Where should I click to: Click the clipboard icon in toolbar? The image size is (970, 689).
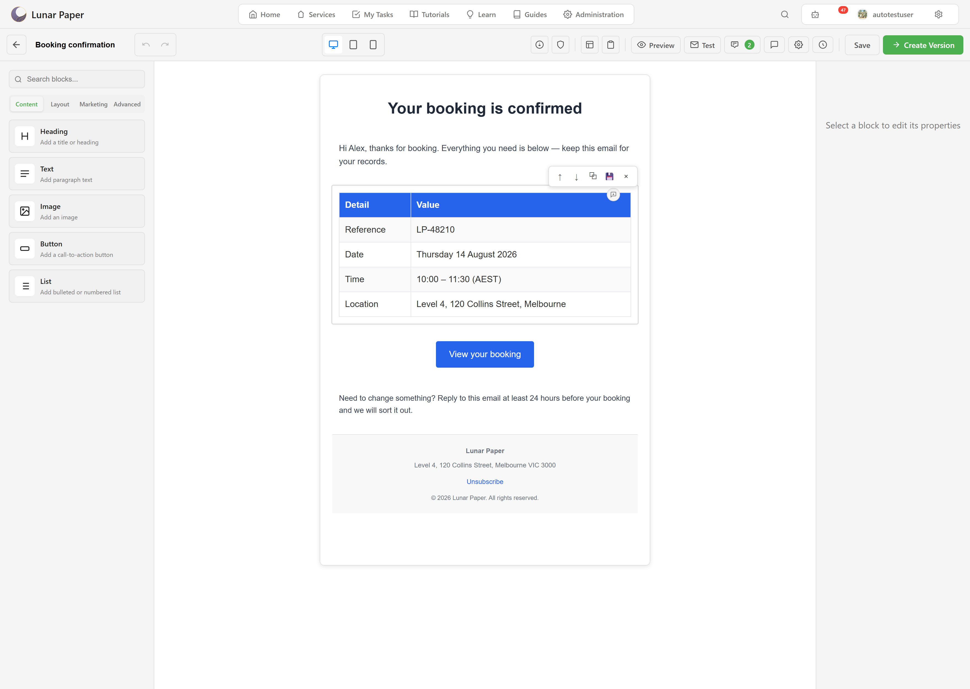tap(610, 45)
